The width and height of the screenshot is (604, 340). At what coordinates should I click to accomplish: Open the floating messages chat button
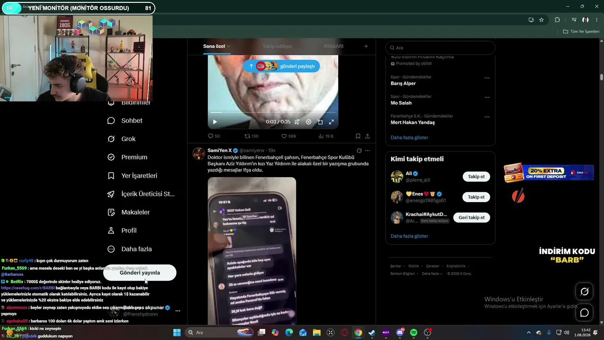(584, 313)
